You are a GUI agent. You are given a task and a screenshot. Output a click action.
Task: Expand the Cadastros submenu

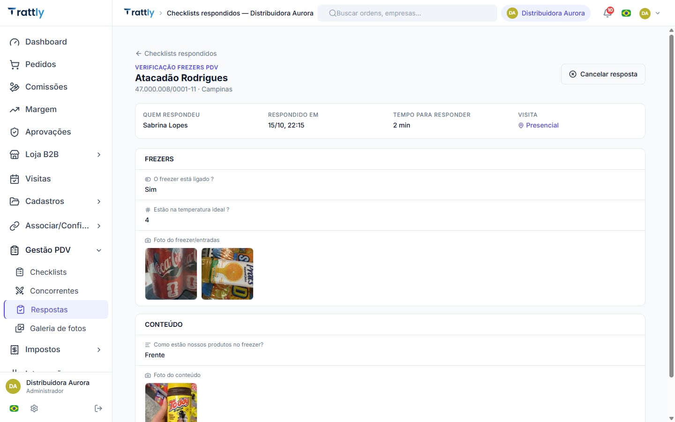coord(99,202)
